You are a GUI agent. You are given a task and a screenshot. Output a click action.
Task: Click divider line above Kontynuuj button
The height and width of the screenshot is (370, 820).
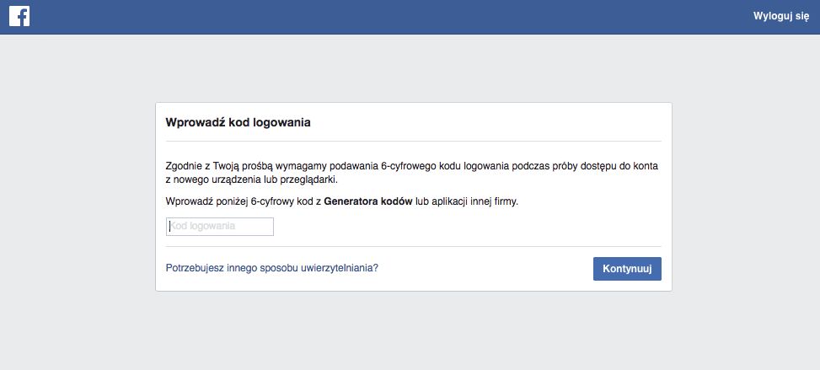(x=413, y=247)
